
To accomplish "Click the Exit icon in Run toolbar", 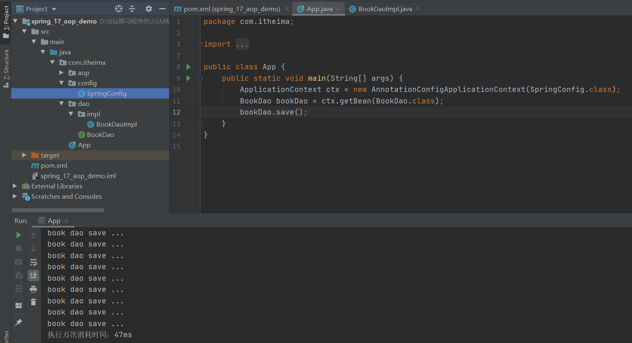I will (x=19, y=289).
